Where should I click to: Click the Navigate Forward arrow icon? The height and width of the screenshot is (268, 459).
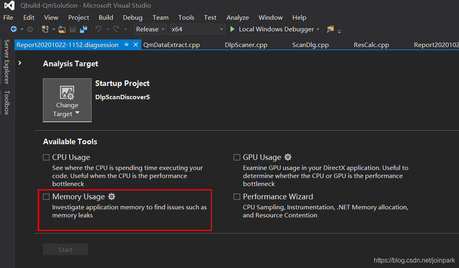tap(30, 29)
